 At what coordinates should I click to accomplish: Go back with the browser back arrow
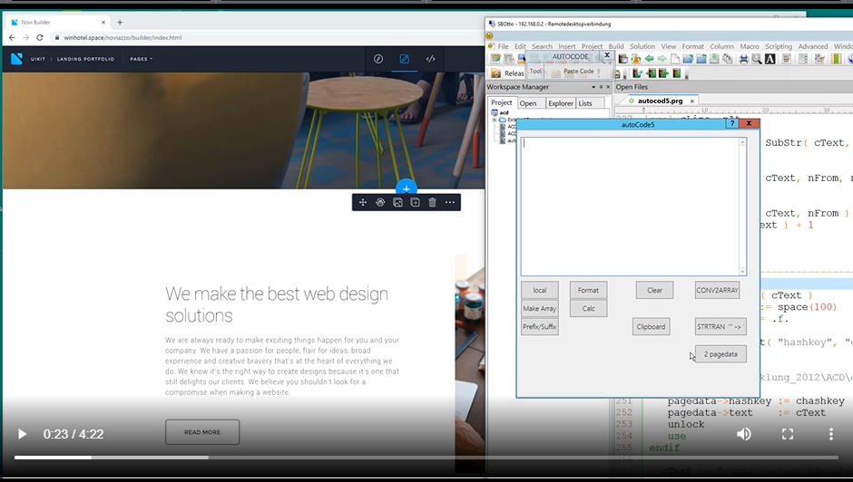pos(12,37)
